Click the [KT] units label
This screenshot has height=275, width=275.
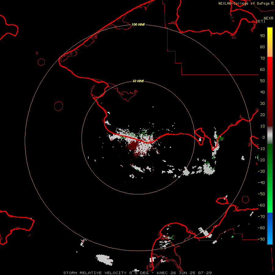[261, 21]
